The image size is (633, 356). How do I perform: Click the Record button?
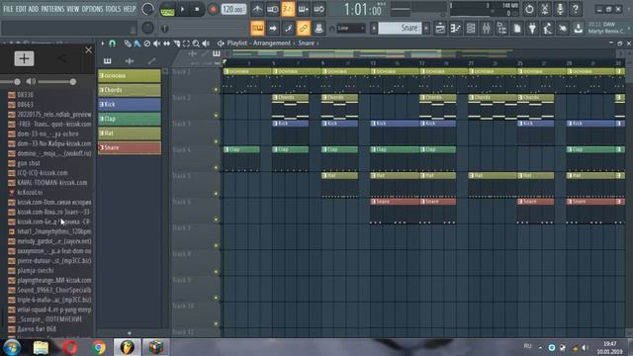point(213,9)
